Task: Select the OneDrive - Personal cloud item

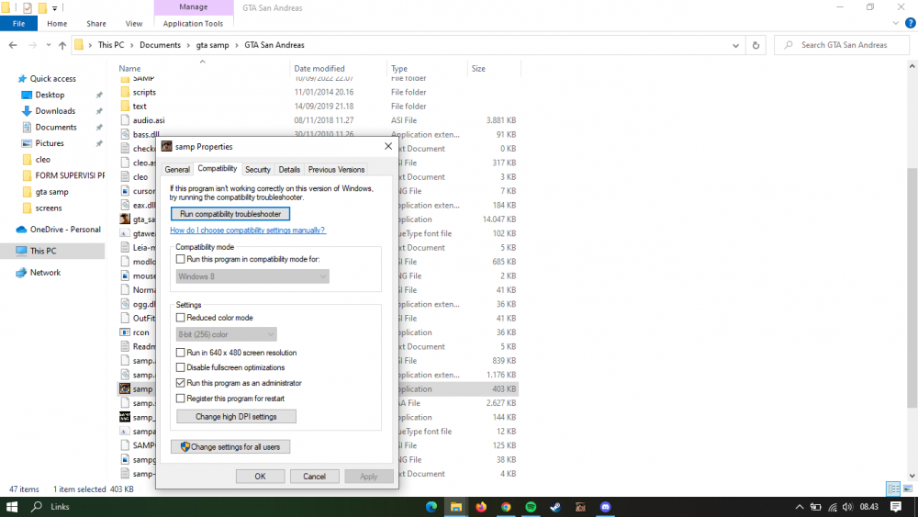Action: 65,230
